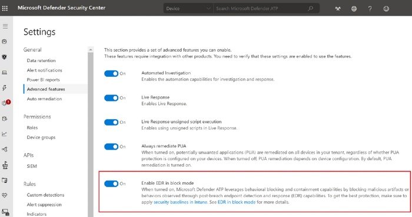412x217 pixels.
Task: Toggle Live Response unsigned script execution switch
Action: (x=111, y=122)
